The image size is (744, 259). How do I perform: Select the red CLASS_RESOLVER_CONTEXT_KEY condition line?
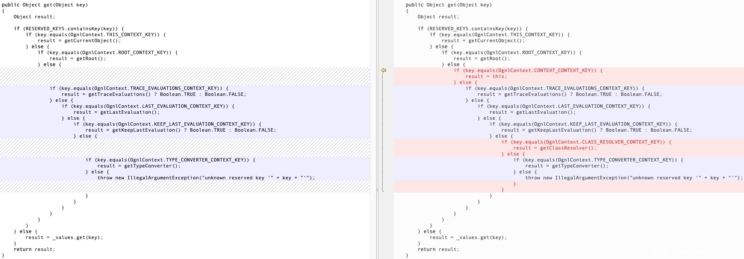586,142
